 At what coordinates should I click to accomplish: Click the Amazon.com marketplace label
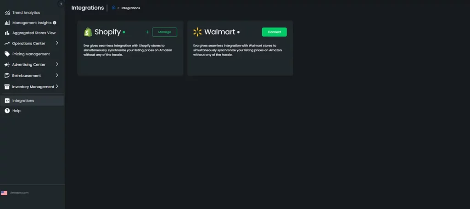(19, 193)
